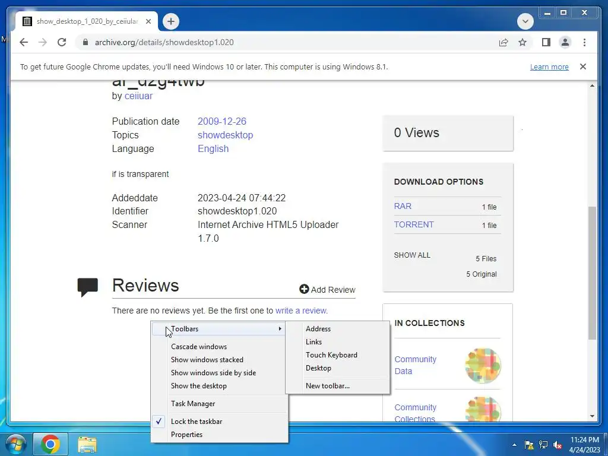Click the English language link

point(213,148)
